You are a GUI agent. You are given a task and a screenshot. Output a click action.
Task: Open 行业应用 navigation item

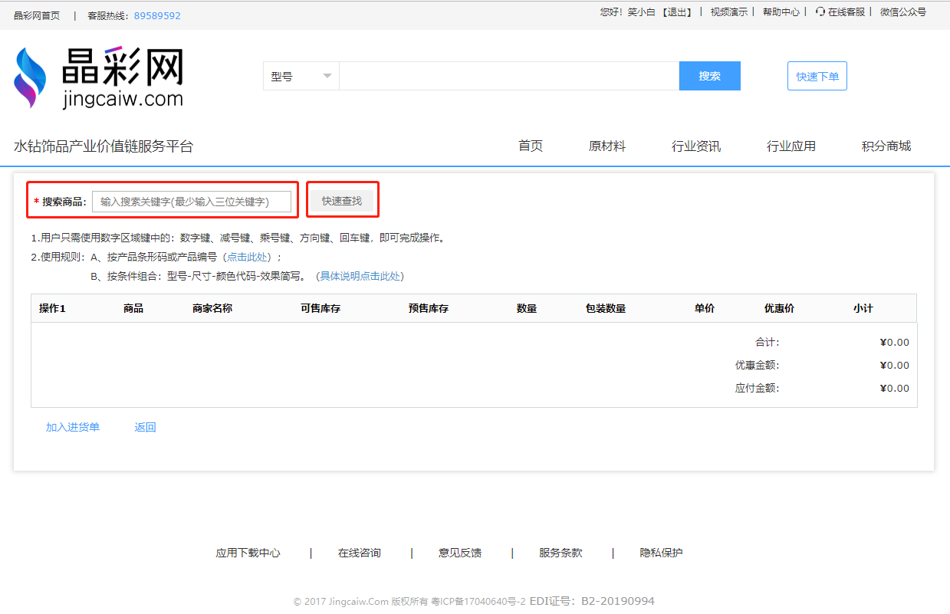coord(791,146)
